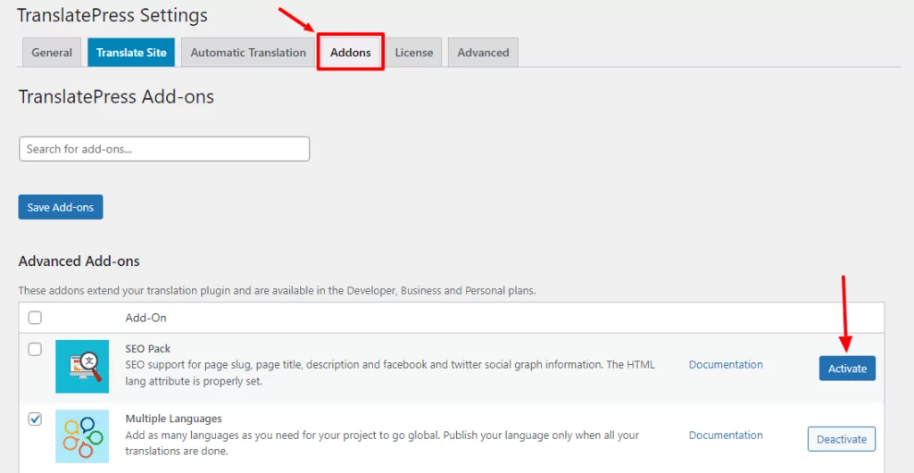Image resolution: width=914 pixels, height=473 pixels.
Task: Focus the Search for add-ons field
Action: (164, 149)
